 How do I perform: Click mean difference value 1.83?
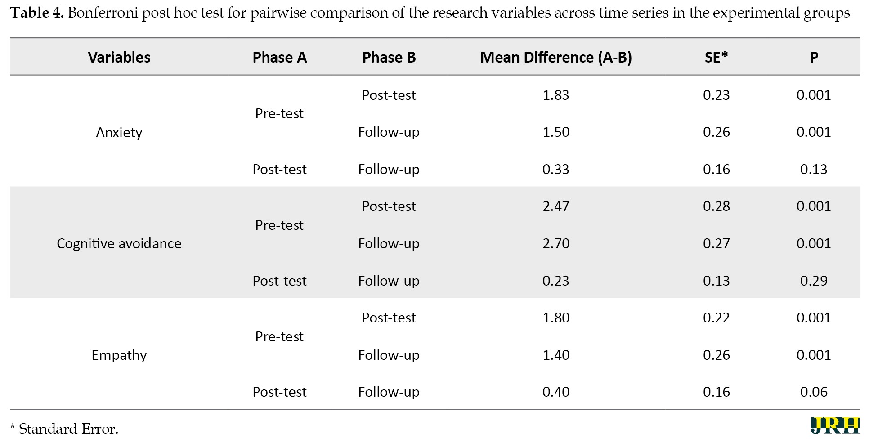[556, 95]
